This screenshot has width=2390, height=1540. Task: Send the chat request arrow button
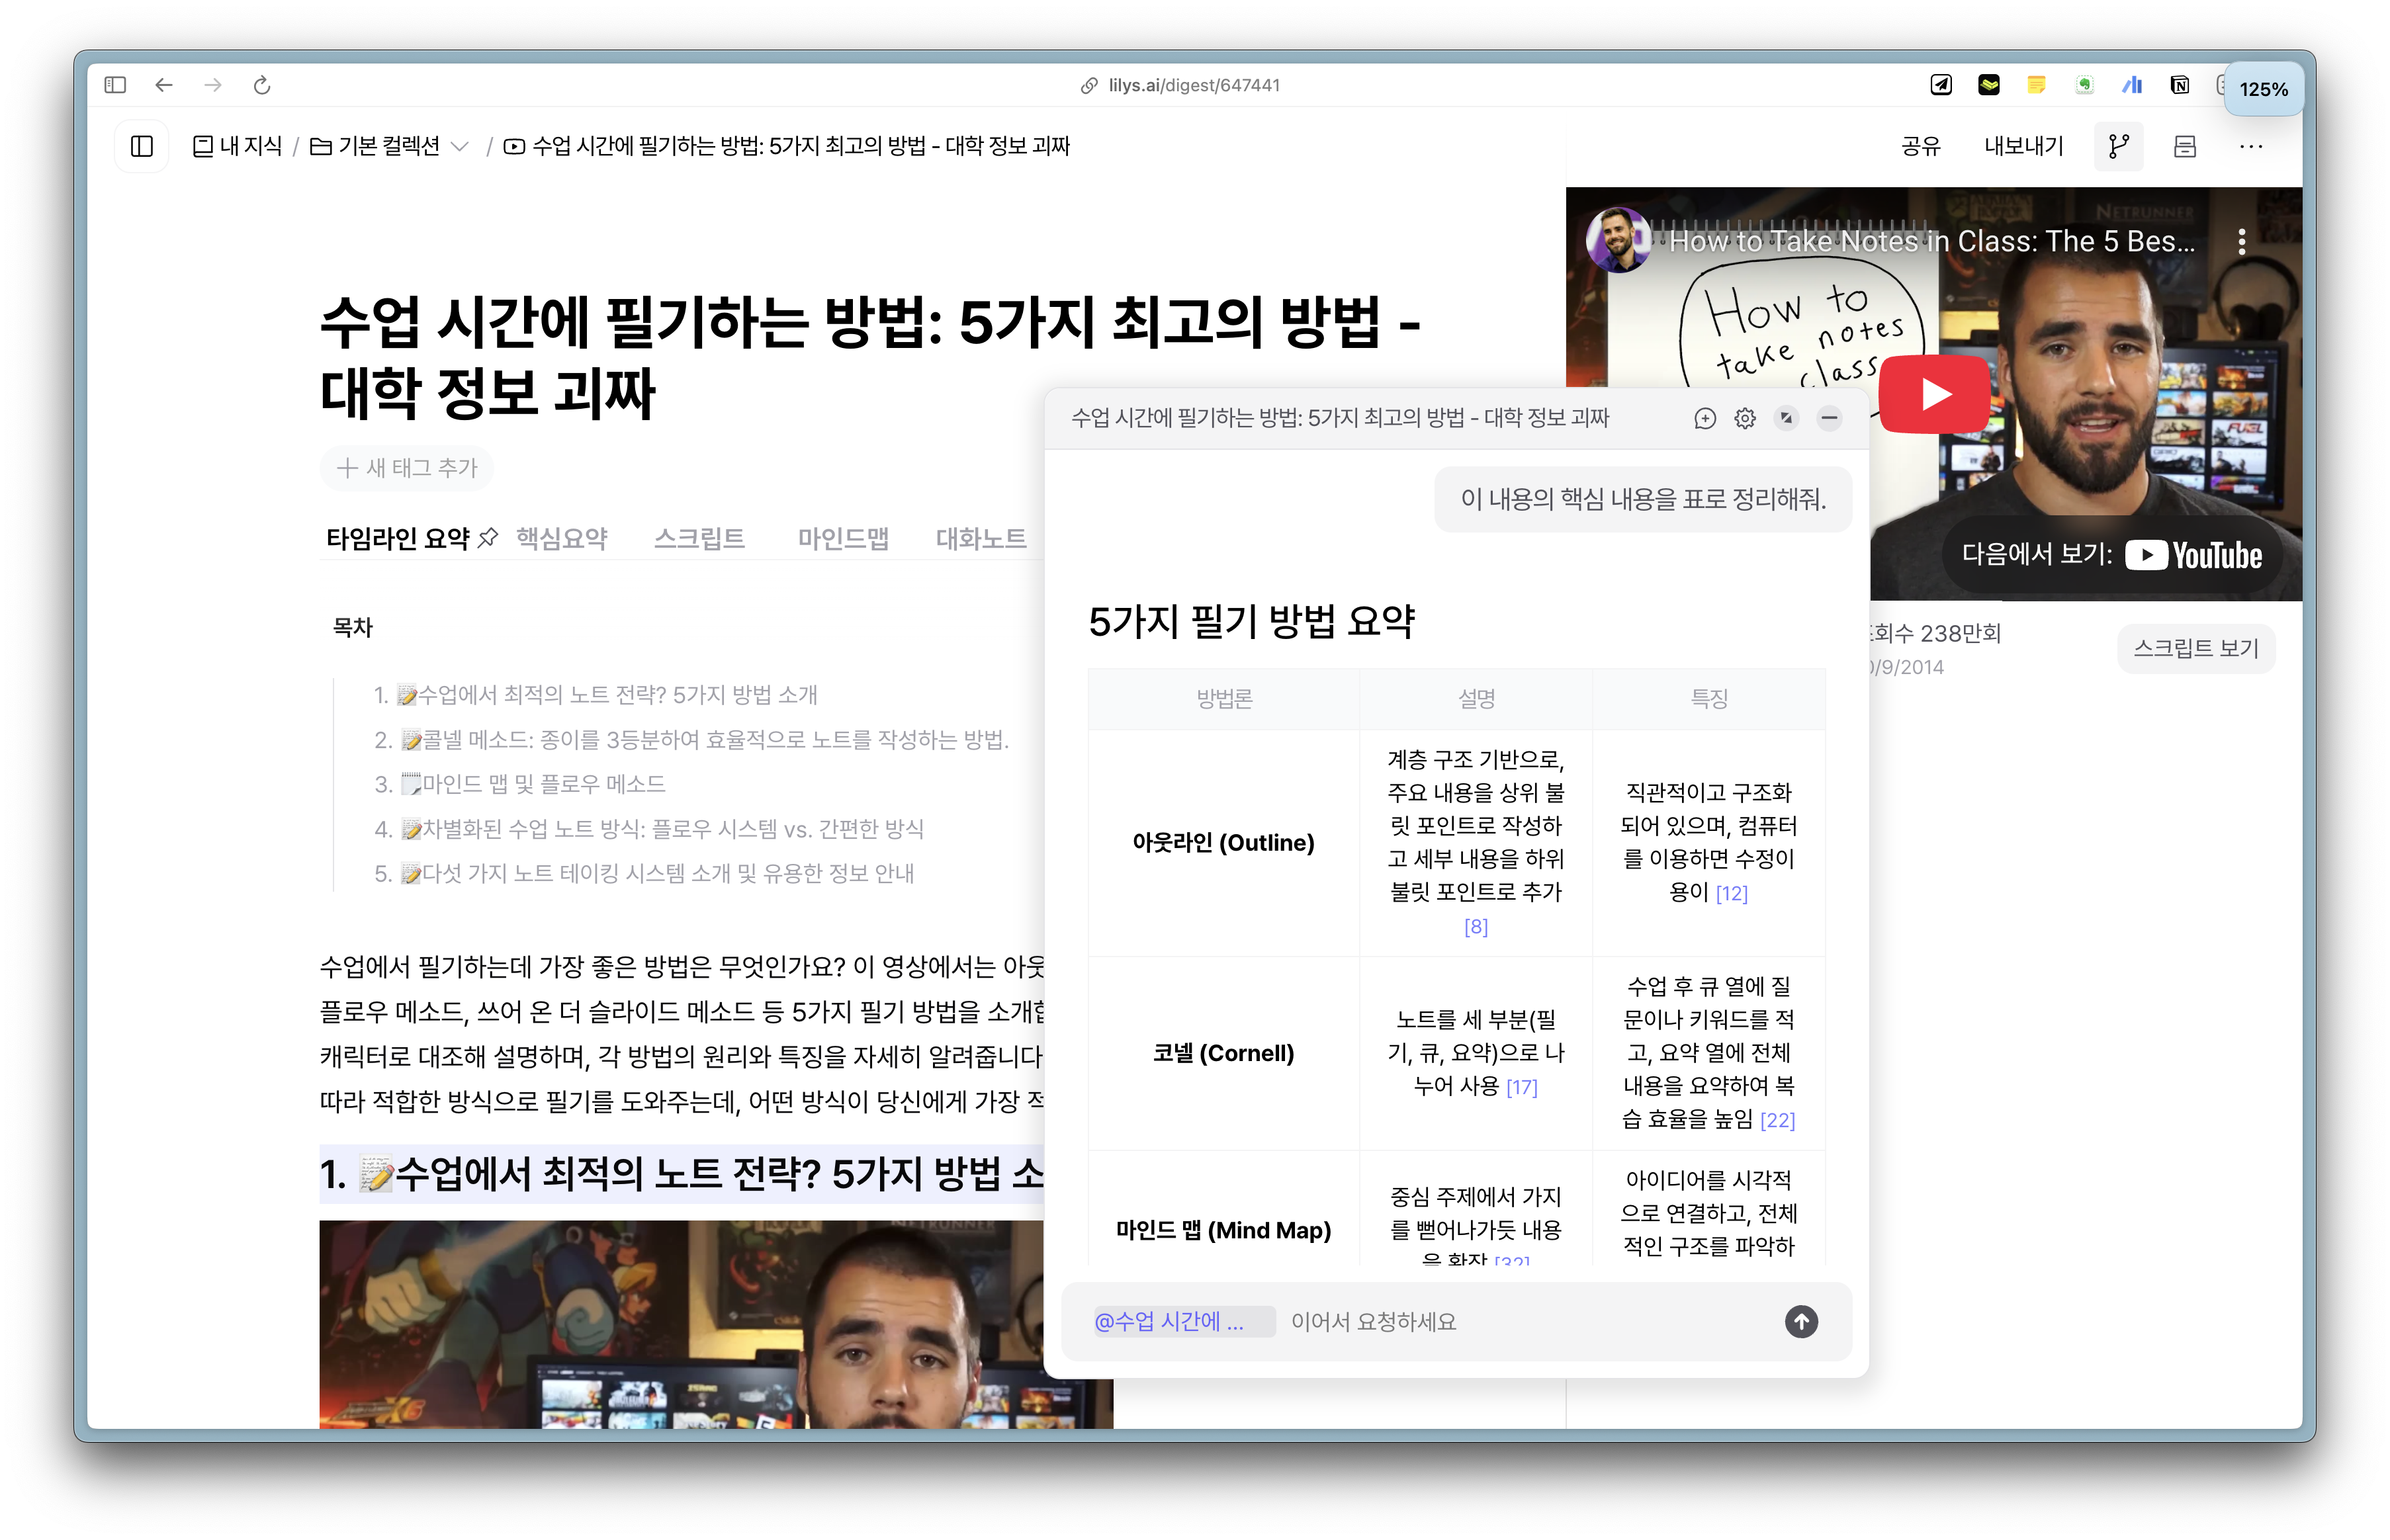tap(1800, 1321)
